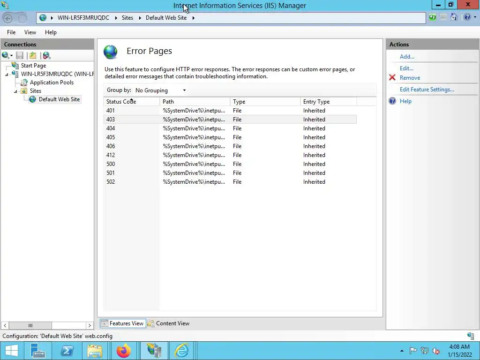
Task: Click the globe icon in the address bar
Action: (x=43, y=18)
